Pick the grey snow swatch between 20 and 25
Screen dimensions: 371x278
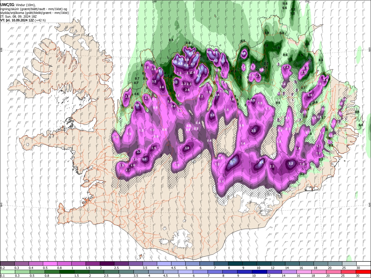(335, 264)
